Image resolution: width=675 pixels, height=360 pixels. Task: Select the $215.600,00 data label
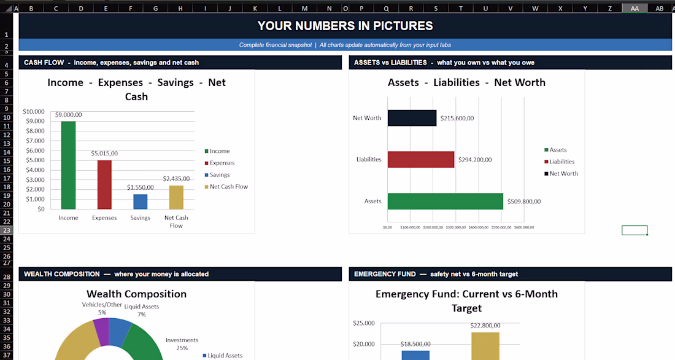tap(457, 118)
